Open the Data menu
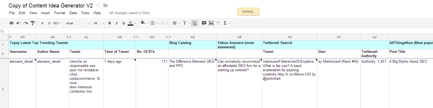433x108 pixels. tap(73, 13)
